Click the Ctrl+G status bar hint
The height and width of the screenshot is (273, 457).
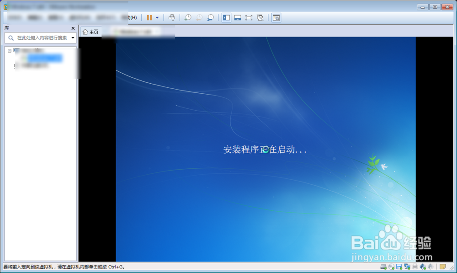(64, 267)
